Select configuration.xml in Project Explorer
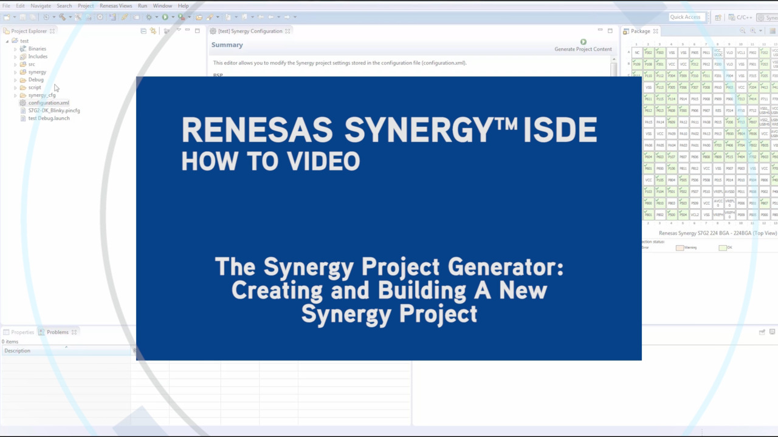 tap(48, 103)
